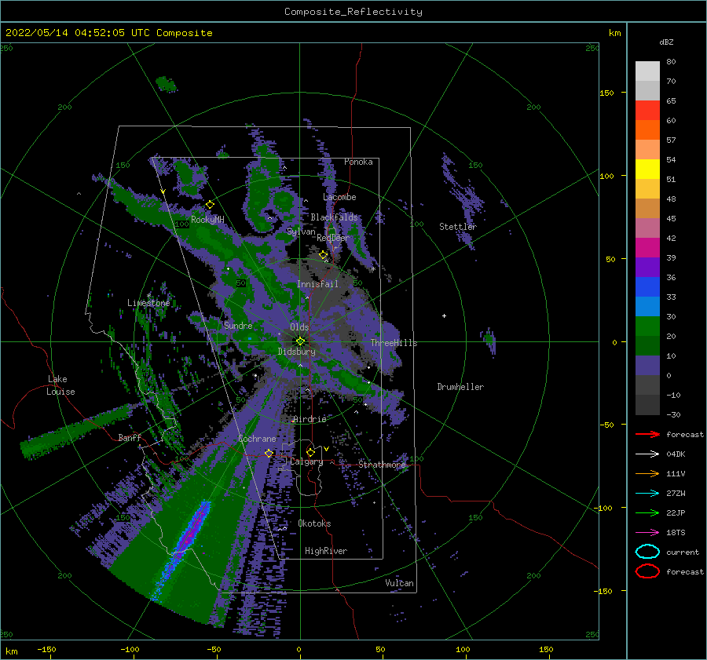Click the Banff label
The width and height of the screenshot is (707, 660).
point(130,437)
